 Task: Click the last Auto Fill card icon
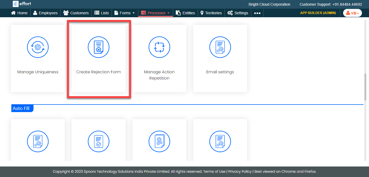click(220, 141)
